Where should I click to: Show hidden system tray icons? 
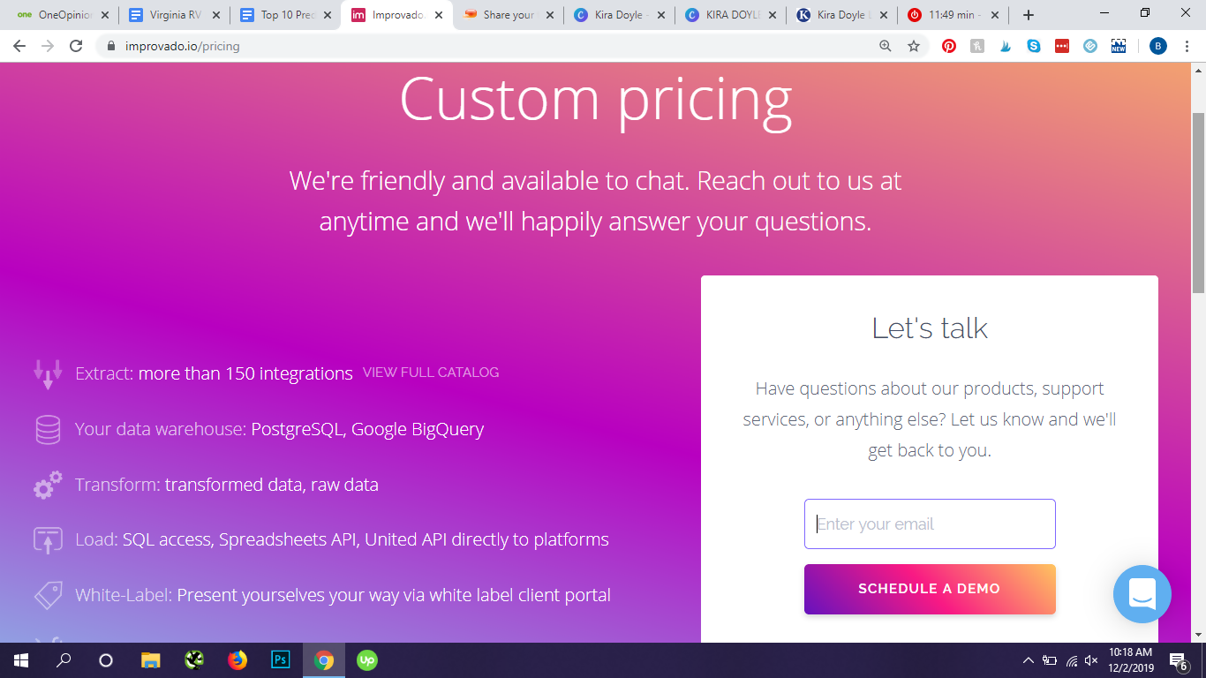coord(1028,660)
